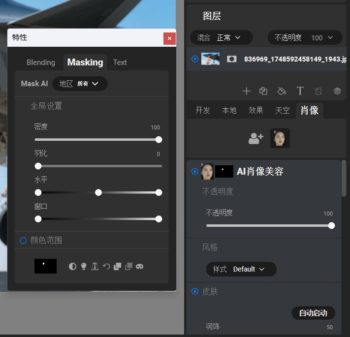350x337 pixels.
Task: Click the AI肖像美容 不透明度 slider handle
Action: [x=331, y=225]
